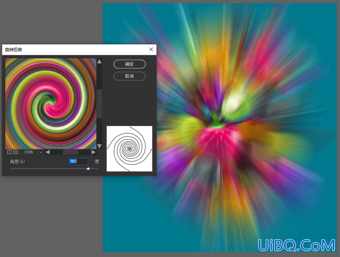Image resolution: width=340 pixels, height=257 pixels.
Task: Zoom in the preview with plus icon
Action: 15,152
